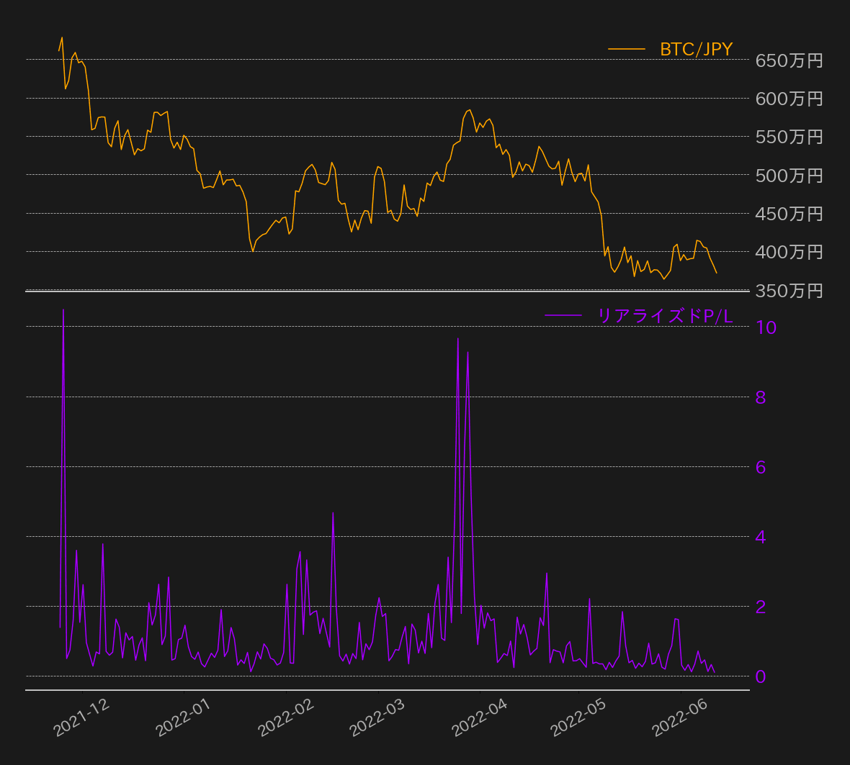The width and height of the screenshot is (850, 765).
Task: Select the purple 8 axis value
Action: [x=761, y=397]
